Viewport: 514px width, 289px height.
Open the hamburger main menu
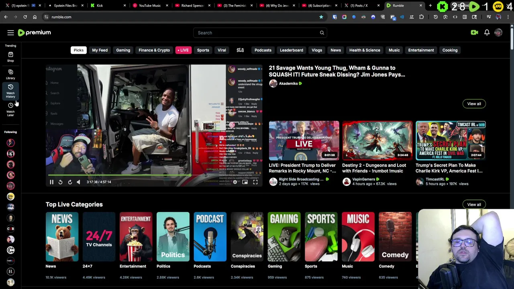coord(10,33)
